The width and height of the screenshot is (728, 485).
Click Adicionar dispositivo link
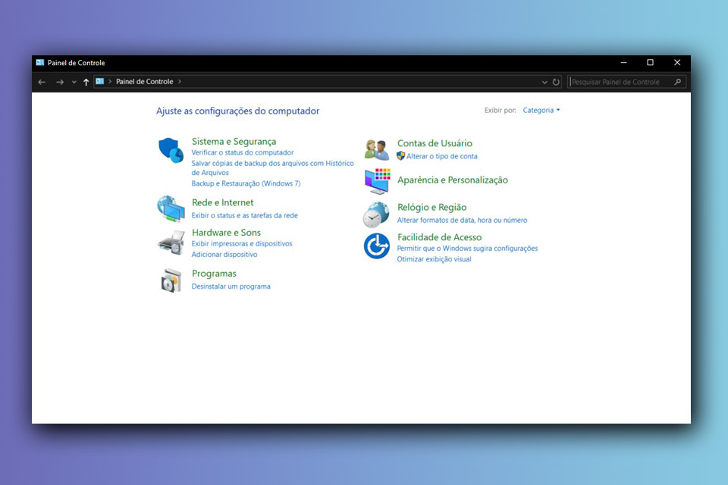[224, 255]
